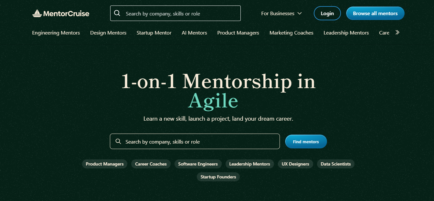Click the magnifier icon in header search
Screen dimensions: 434x201
pos(117,13)
